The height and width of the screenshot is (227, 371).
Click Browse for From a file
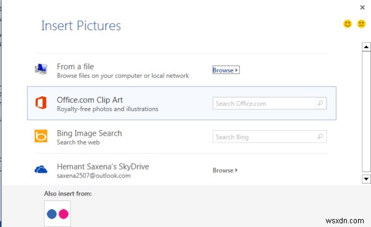point(226,70)
